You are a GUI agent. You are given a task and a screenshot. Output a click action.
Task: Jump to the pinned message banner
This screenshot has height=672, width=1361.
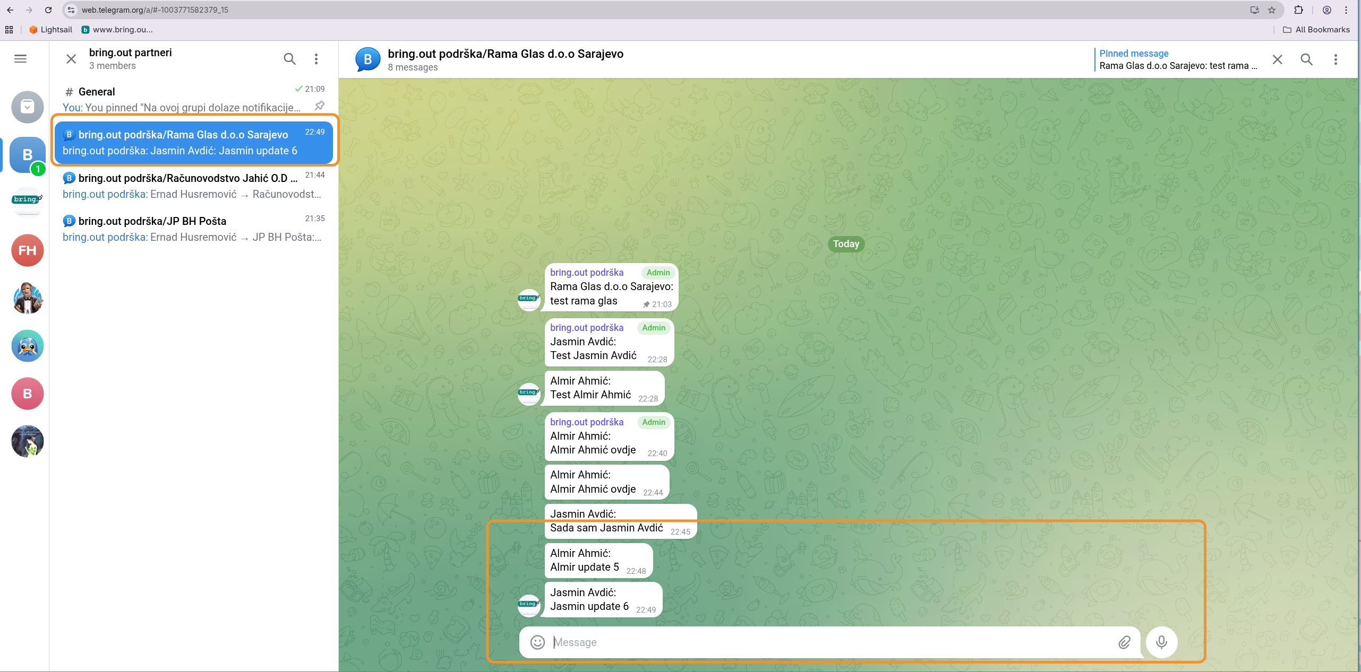[1177, 59]
